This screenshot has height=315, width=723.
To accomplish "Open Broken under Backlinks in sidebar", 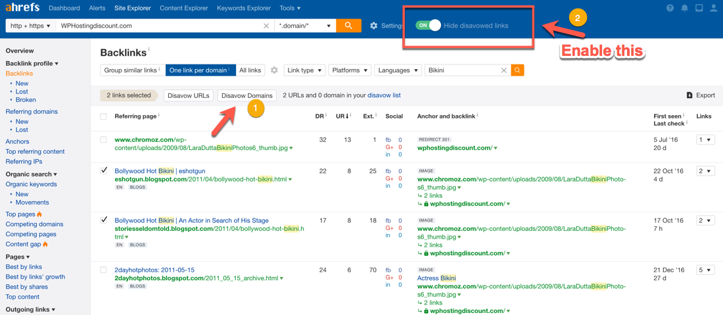I will point(26,99).
